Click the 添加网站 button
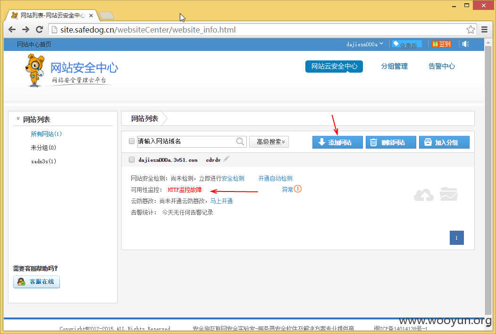Image resolution: width=496 pixels, height=334 pixels. (337, 142)
